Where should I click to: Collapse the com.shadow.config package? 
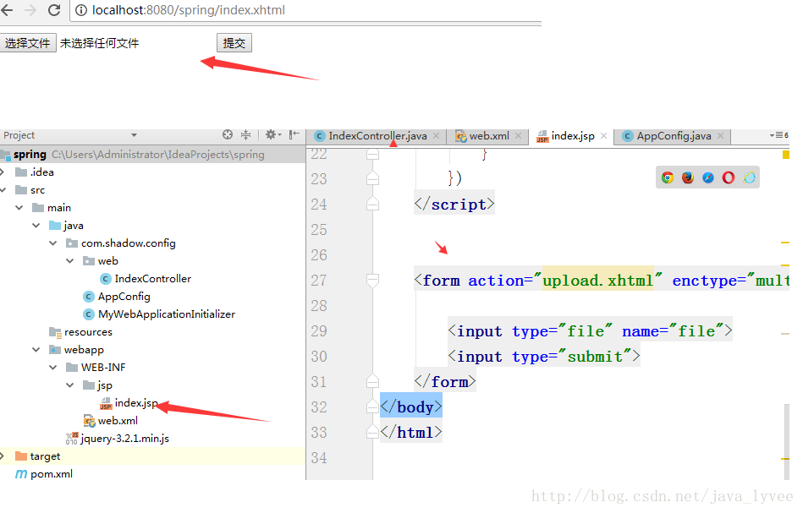(53, 243)
